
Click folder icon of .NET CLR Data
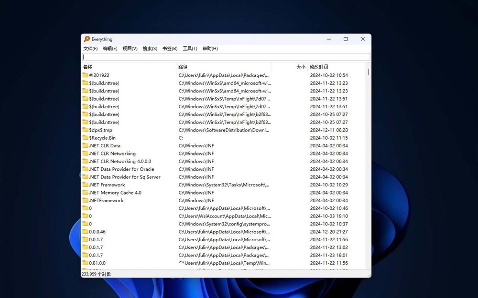click(86, 145)
